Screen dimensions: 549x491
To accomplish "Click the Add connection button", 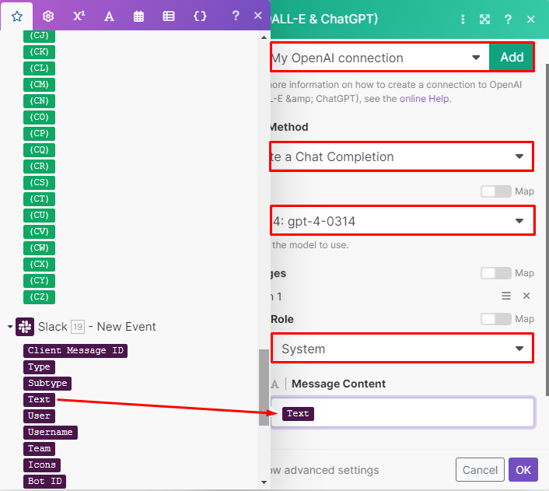I will click(511, 58).
